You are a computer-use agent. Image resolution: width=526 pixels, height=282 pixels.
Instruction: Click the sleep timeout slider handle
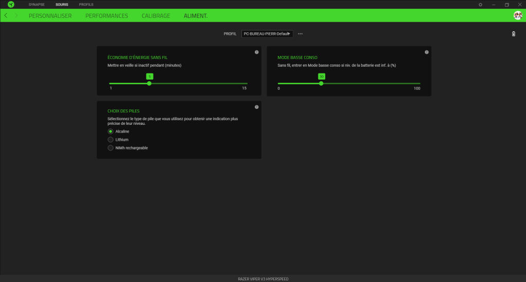pos(149,83)
